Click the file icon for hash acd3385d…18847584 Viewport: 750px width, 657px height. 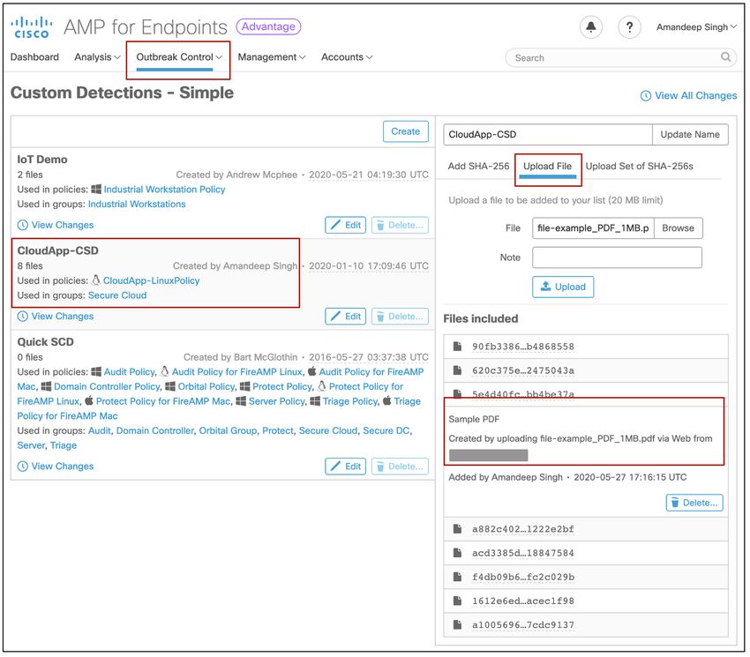pyautogui.click(x=458, y=553)
